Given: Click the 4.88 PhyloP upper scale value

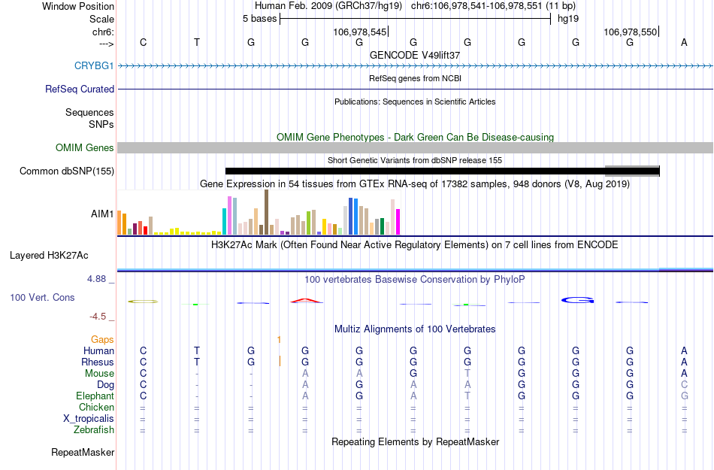Looking at the screenshot, I should pyautogui.click(x=96, y=279).
